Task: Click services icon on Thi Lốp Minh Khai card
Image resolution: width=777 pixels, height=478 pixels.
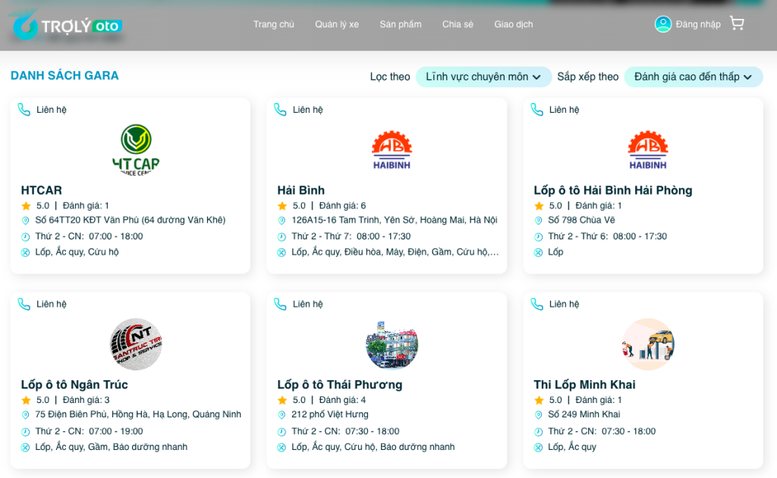Action: click(x=538, y=448)
